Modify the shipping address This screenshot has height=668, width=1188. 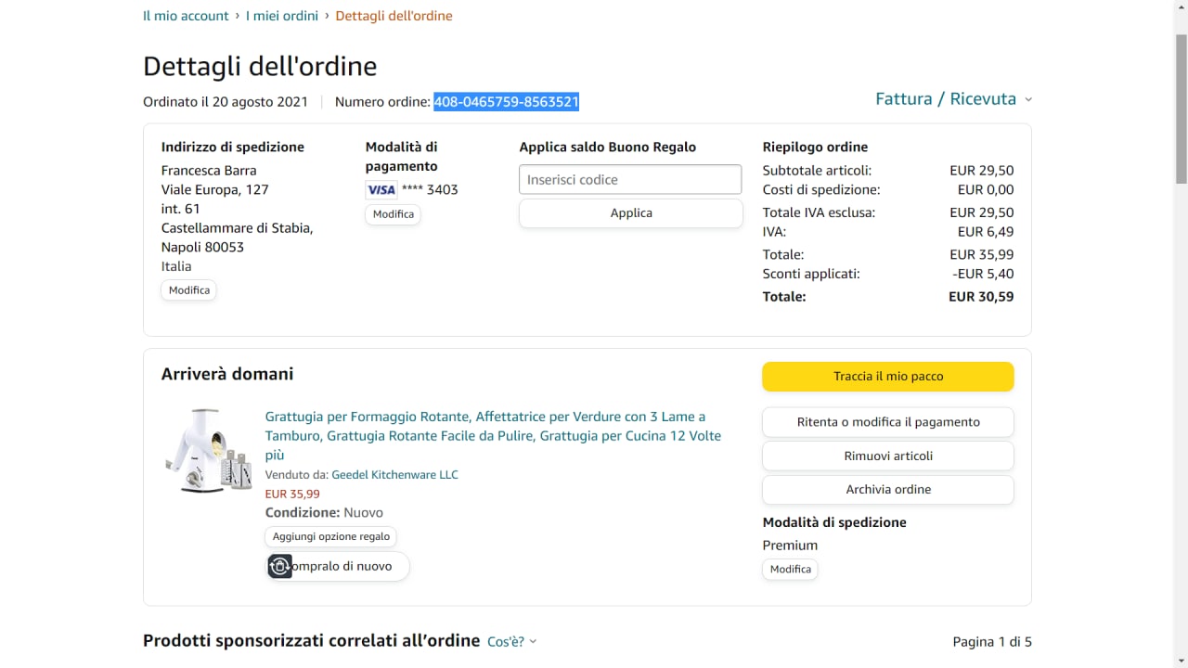tap(189, 290)
